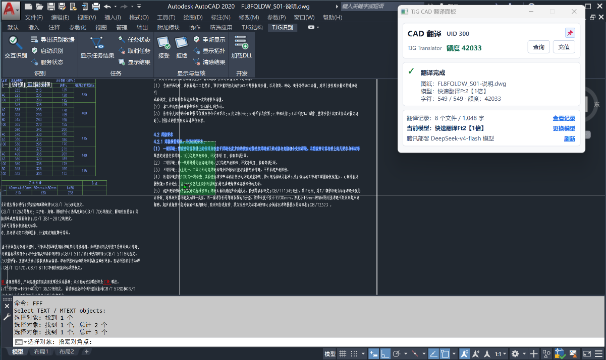The image size is (606, 360).
Task: Open snap mode settings dropdown arrow
Action: pyautogui.click(x=363, y=353)
